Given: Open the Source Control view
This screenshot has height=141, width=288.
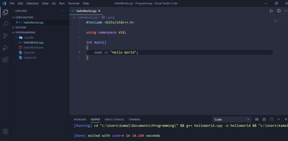Looking at the screenshot, I should click(5, 36).
